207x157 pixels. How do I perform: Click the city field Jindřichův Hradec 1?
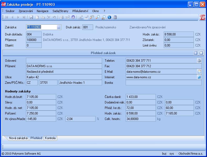80,83
